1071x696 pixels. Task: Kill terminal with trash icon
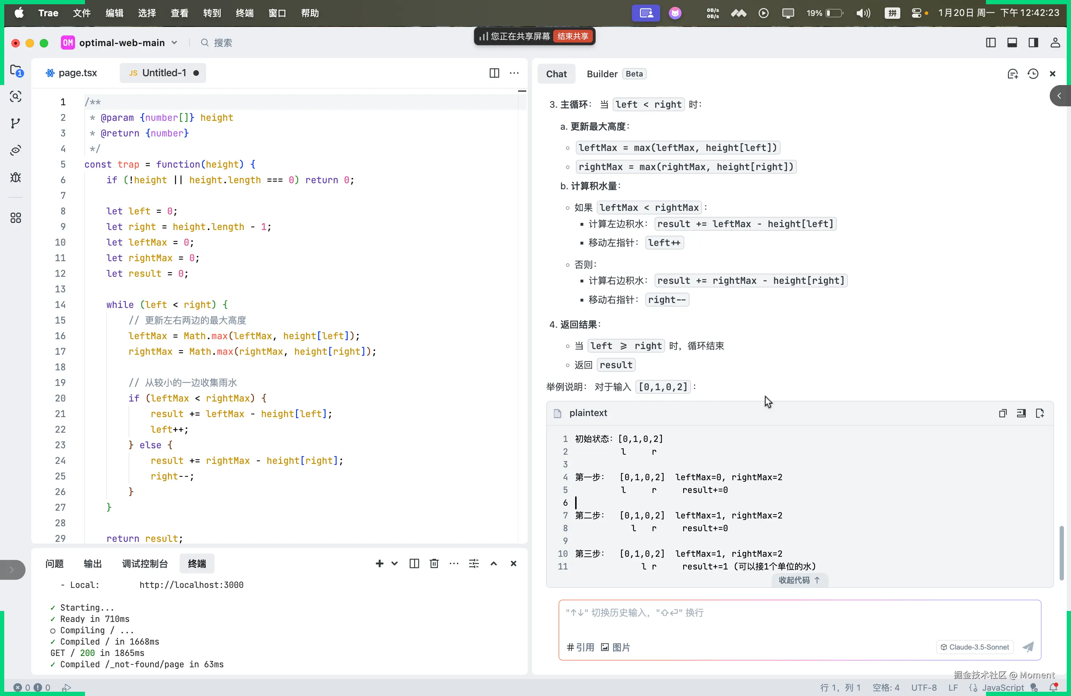[434, 564]
